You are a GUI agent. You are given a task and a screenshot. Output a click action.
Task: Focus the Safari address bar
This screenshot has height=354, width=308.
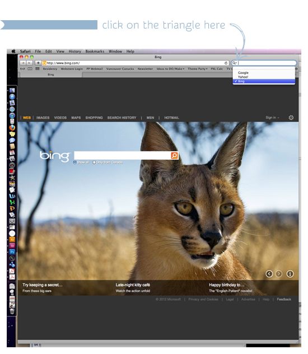pyautogui.click(x=136, y=63)
